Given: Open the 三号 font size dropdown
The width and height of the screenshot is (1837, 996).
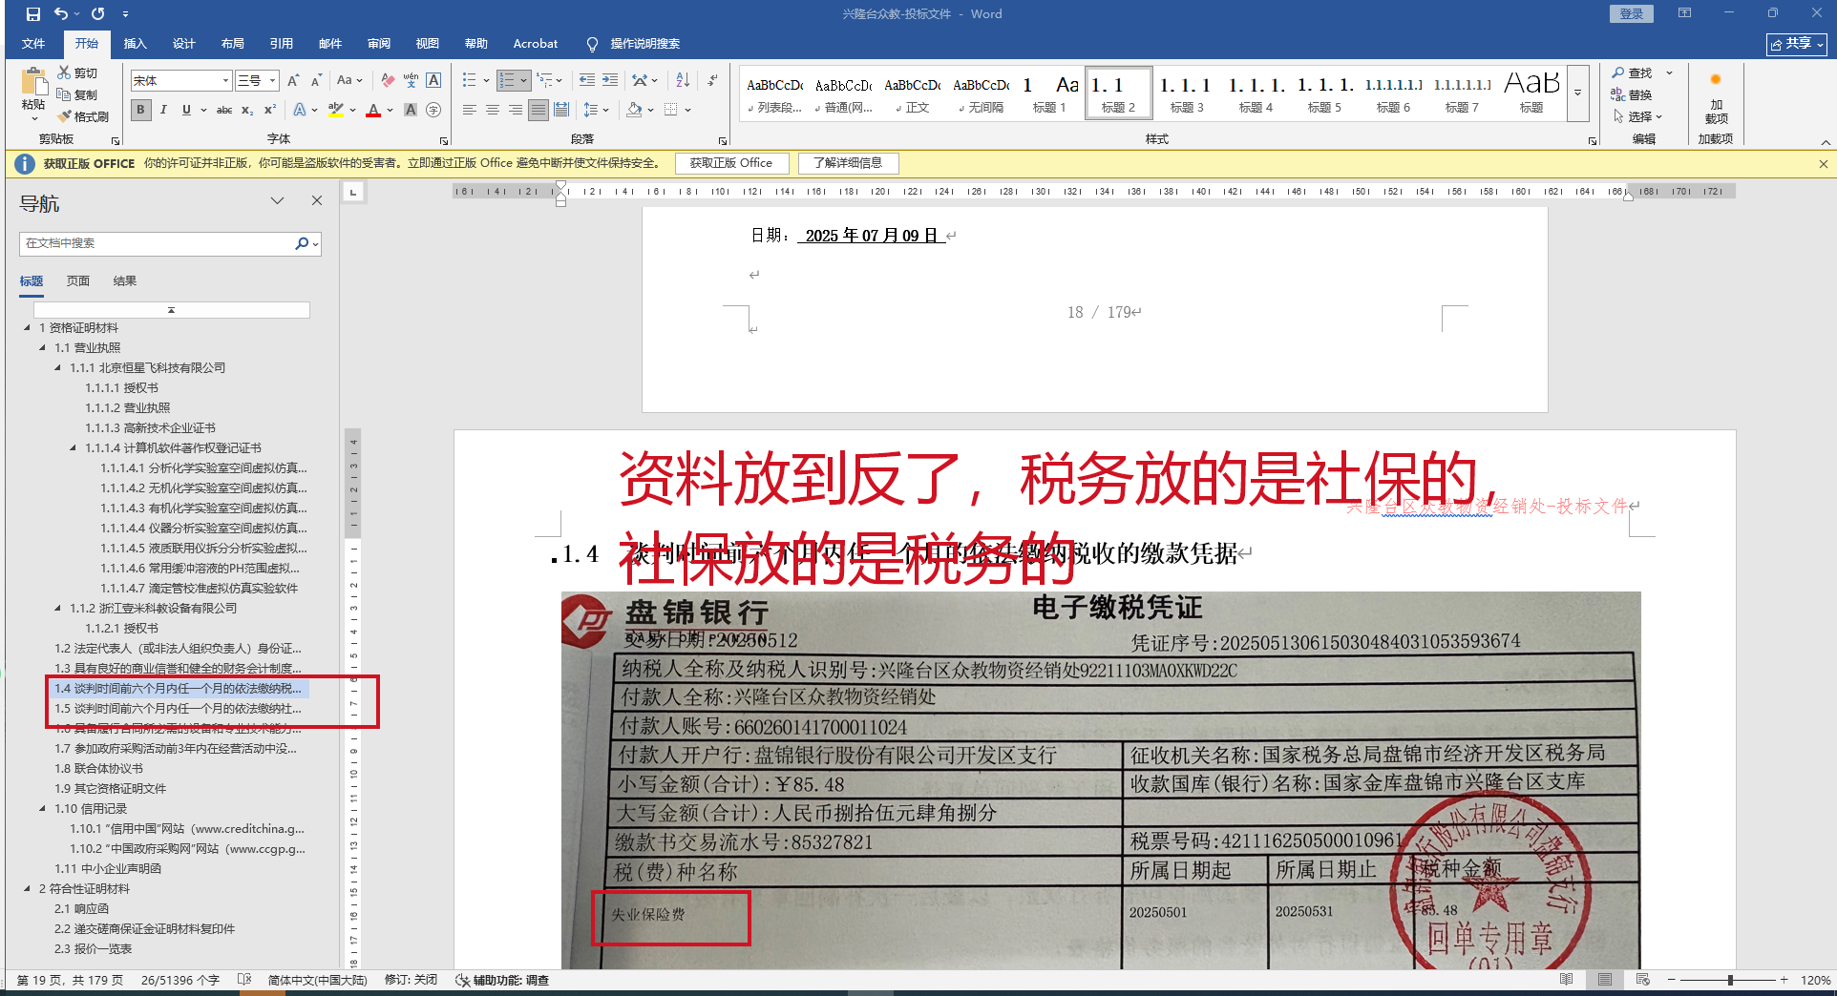Looking at the screenshot, I should coord(273,81).
